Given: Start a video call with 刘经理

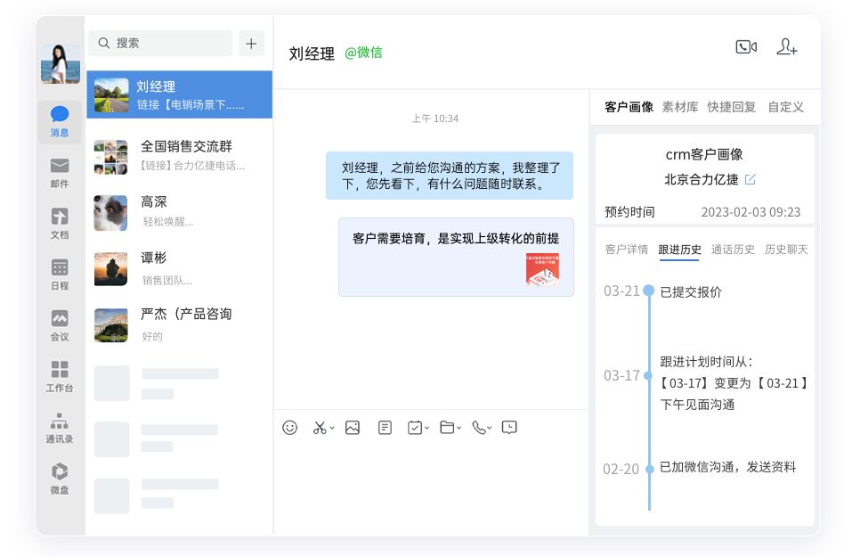Looking at the screenshot, I should point(745,47).
